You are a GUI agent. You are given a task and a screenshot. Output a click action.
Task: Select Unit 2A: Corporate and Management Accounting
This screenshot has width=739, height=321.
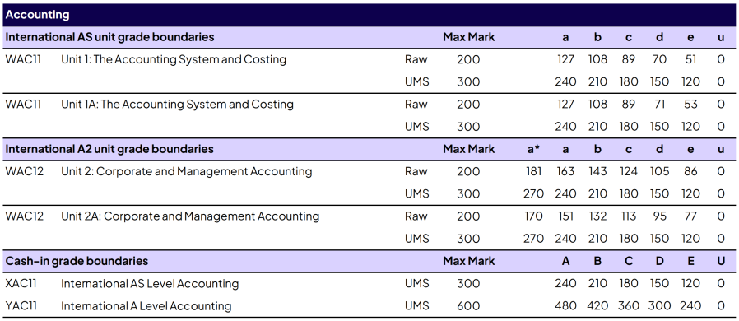[x=190, y=216]
